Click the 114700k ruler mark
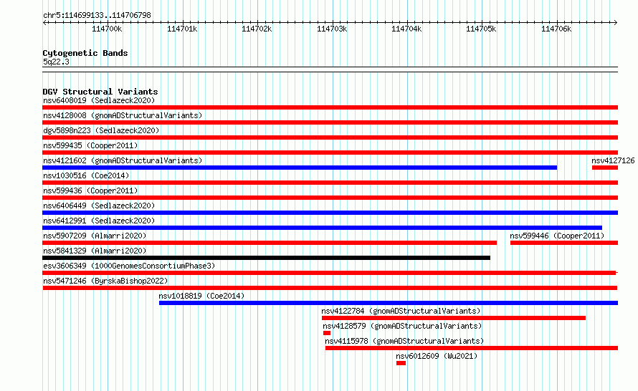The width and height of the screenshot is (638, 391). pyautogui.click(x=107, y=29)
